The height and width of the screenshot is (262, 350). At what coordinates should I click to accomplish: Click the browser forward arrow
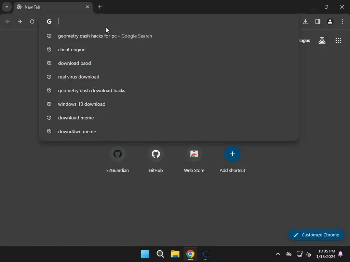20,21
